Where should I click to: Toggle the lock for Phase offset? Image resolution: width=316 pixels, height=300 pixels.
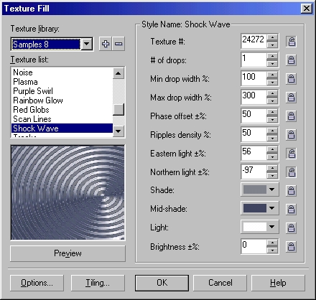coord(291,116)
